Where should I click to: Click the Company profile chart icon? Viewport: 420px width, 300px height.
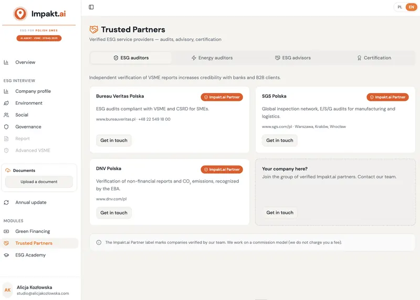tap(6, 91)
